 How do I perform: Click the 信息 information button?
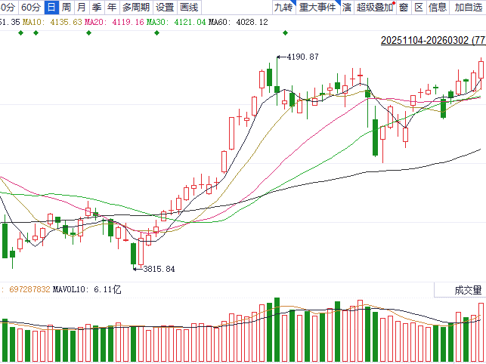[438, 8]
